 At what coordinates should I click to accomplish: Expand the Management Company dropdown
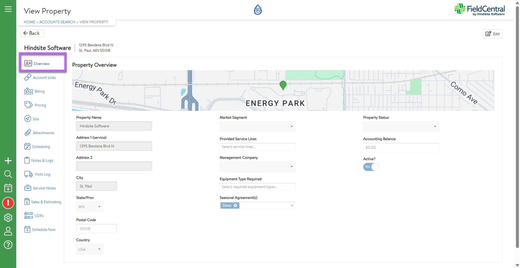(257, 167)
